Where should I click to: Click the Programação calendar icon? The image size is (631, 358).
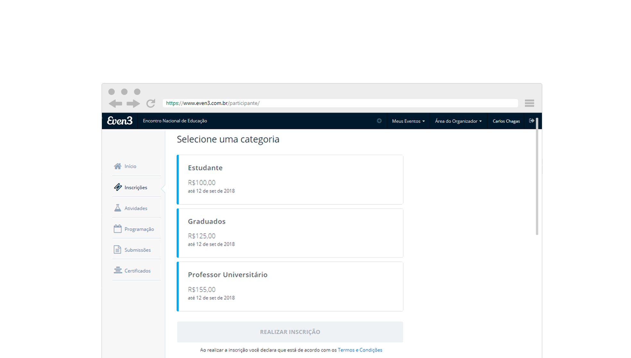pyautogui.click(x=118, y=229)
